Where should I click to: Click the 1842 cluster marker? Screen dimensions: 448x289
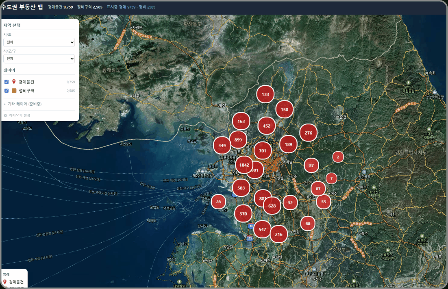pos(244,165)
